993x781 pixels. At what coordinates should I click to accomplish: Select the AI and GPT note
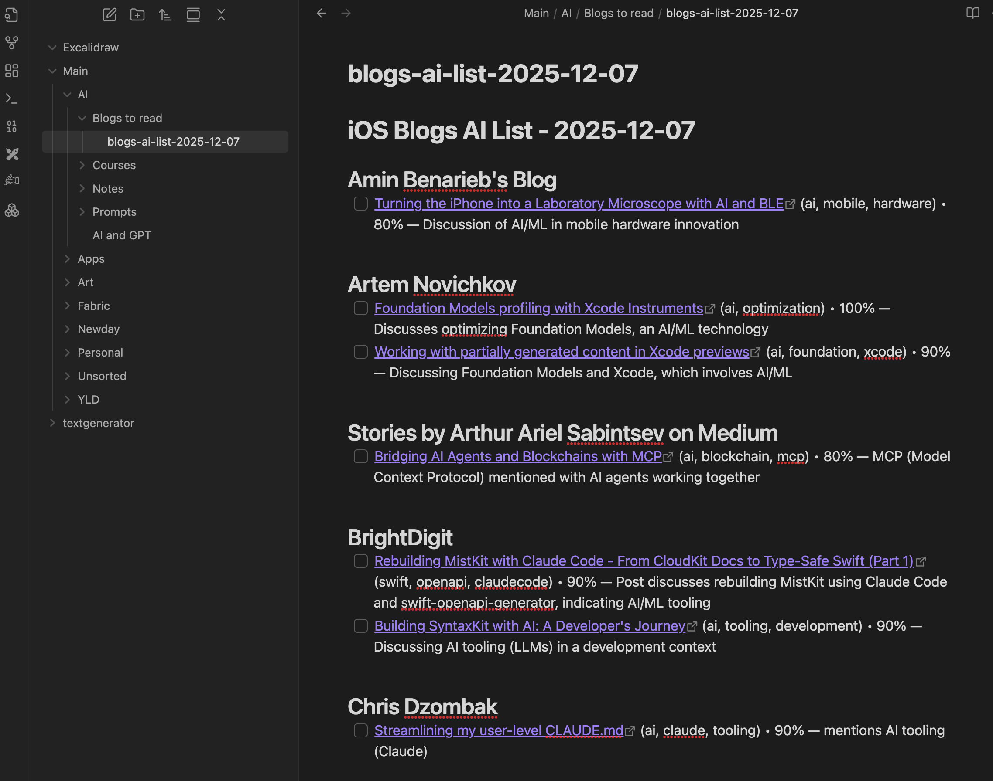[x=122, y=235]
